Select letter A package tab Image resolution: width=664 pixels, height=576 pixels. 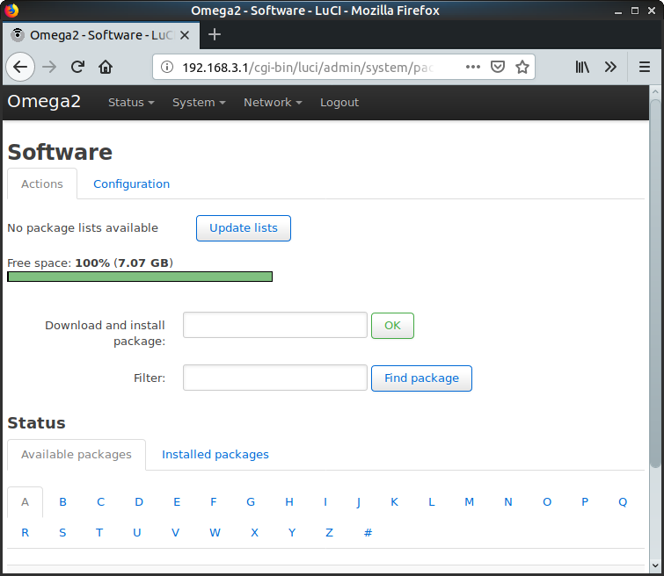point(25,502)
